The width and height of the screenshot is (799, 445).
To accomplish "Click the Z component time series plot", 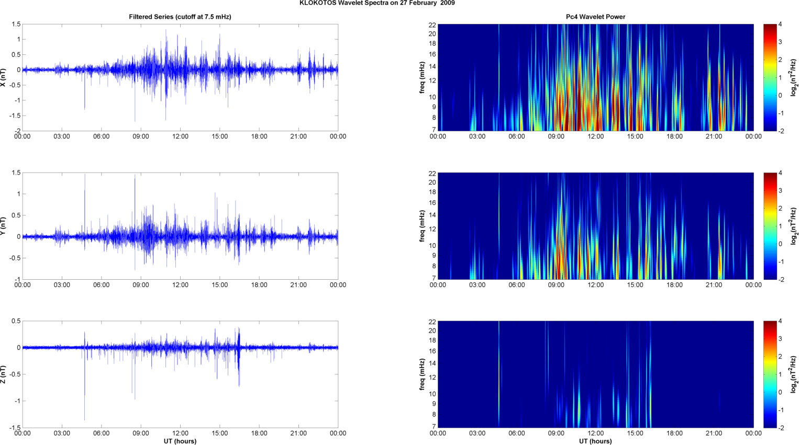I will pyautogui.click(x=180, y=374).
